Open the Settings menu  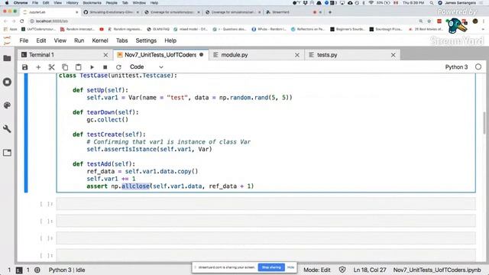tap(146, 40)
